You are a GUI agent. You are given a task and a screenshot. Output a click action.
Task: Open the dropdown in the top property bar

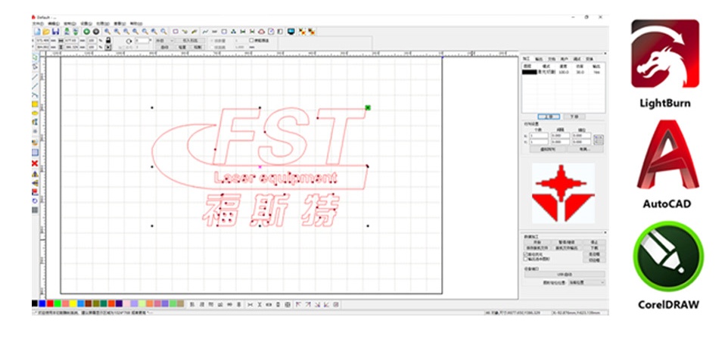pyautogui.click(x=164, y=41)
